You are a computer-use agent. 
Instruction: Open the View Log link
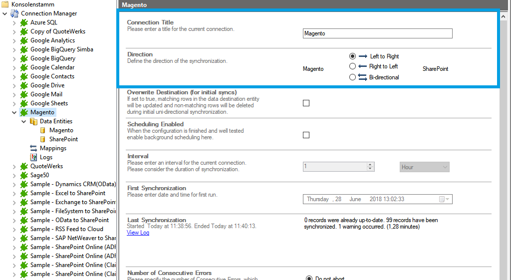[x=138, y=233]
